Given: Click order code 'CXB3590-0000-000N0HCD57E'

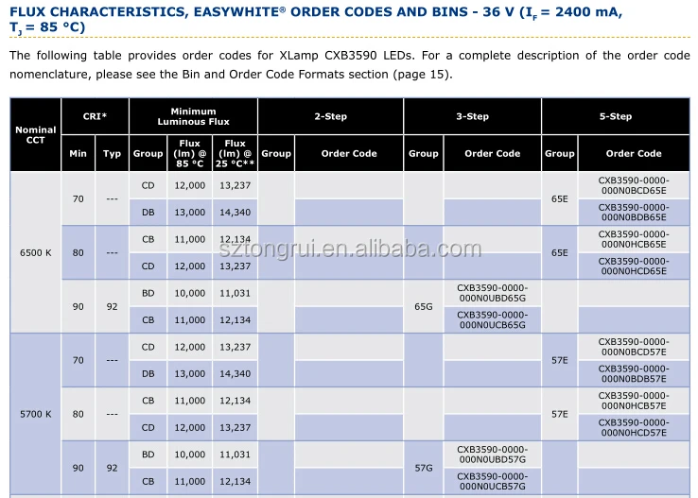Looking at the screenshot, I should (634, 427).
